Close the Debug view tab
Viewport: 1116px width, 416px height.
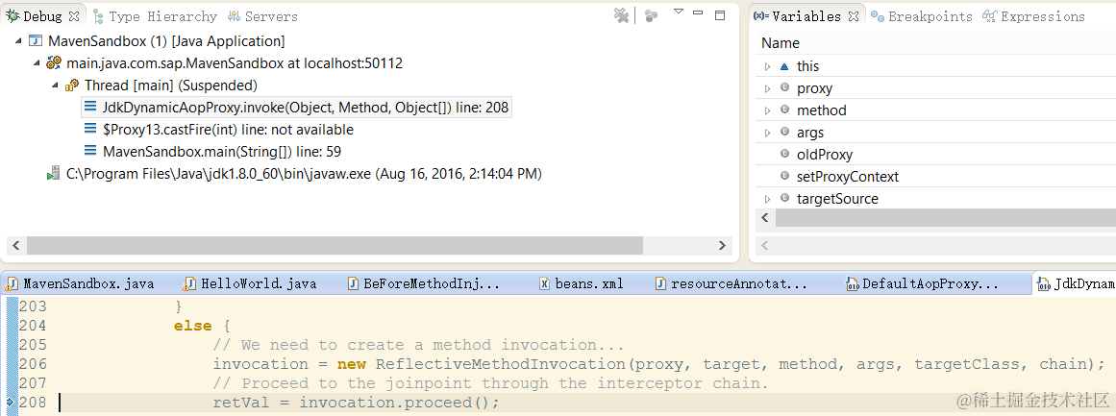[75, 15]
